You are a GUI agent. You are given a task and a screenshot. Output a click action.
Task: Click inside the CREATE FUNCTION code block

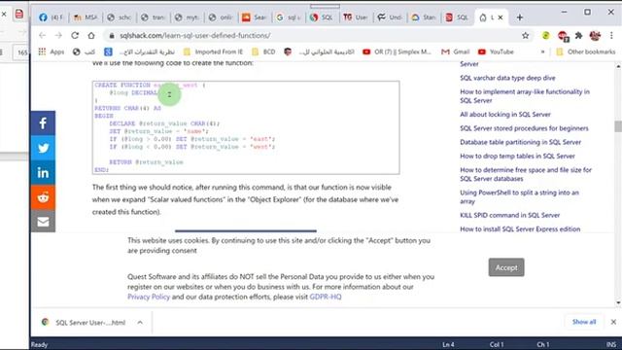[246, 127]
